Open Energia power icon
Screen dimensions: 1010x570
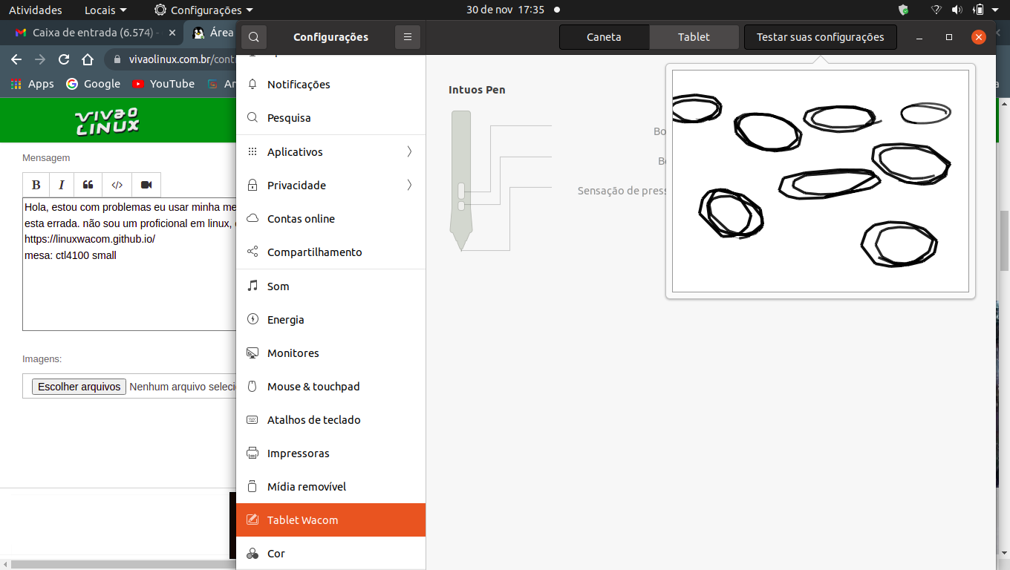pyautogui.click(x=252, y=320)
